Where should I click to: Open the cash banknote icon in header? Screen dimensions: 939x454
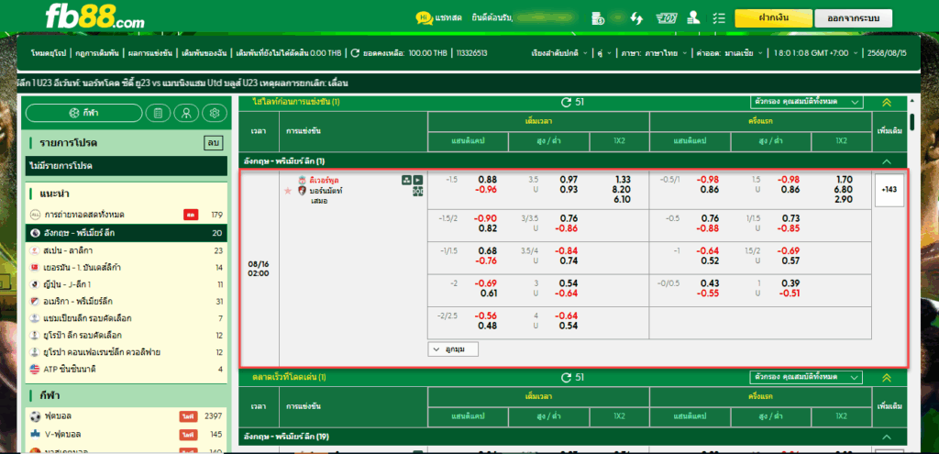tap(666, 18)
